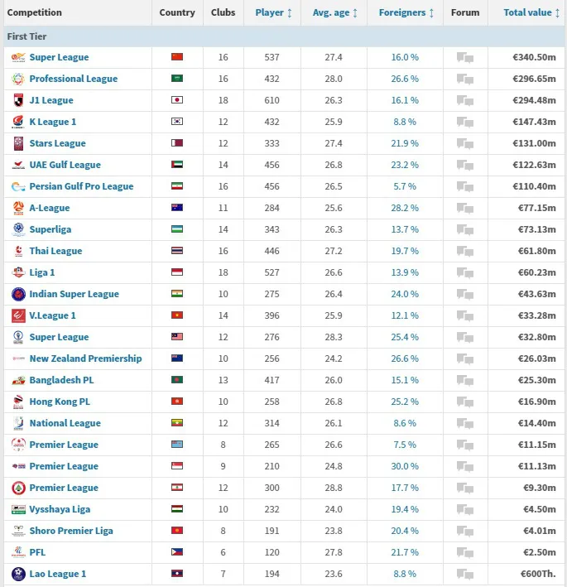This screenshot has height=587, width=567.
Task: Open the Indian Super League link
Action: coord(74,294)
